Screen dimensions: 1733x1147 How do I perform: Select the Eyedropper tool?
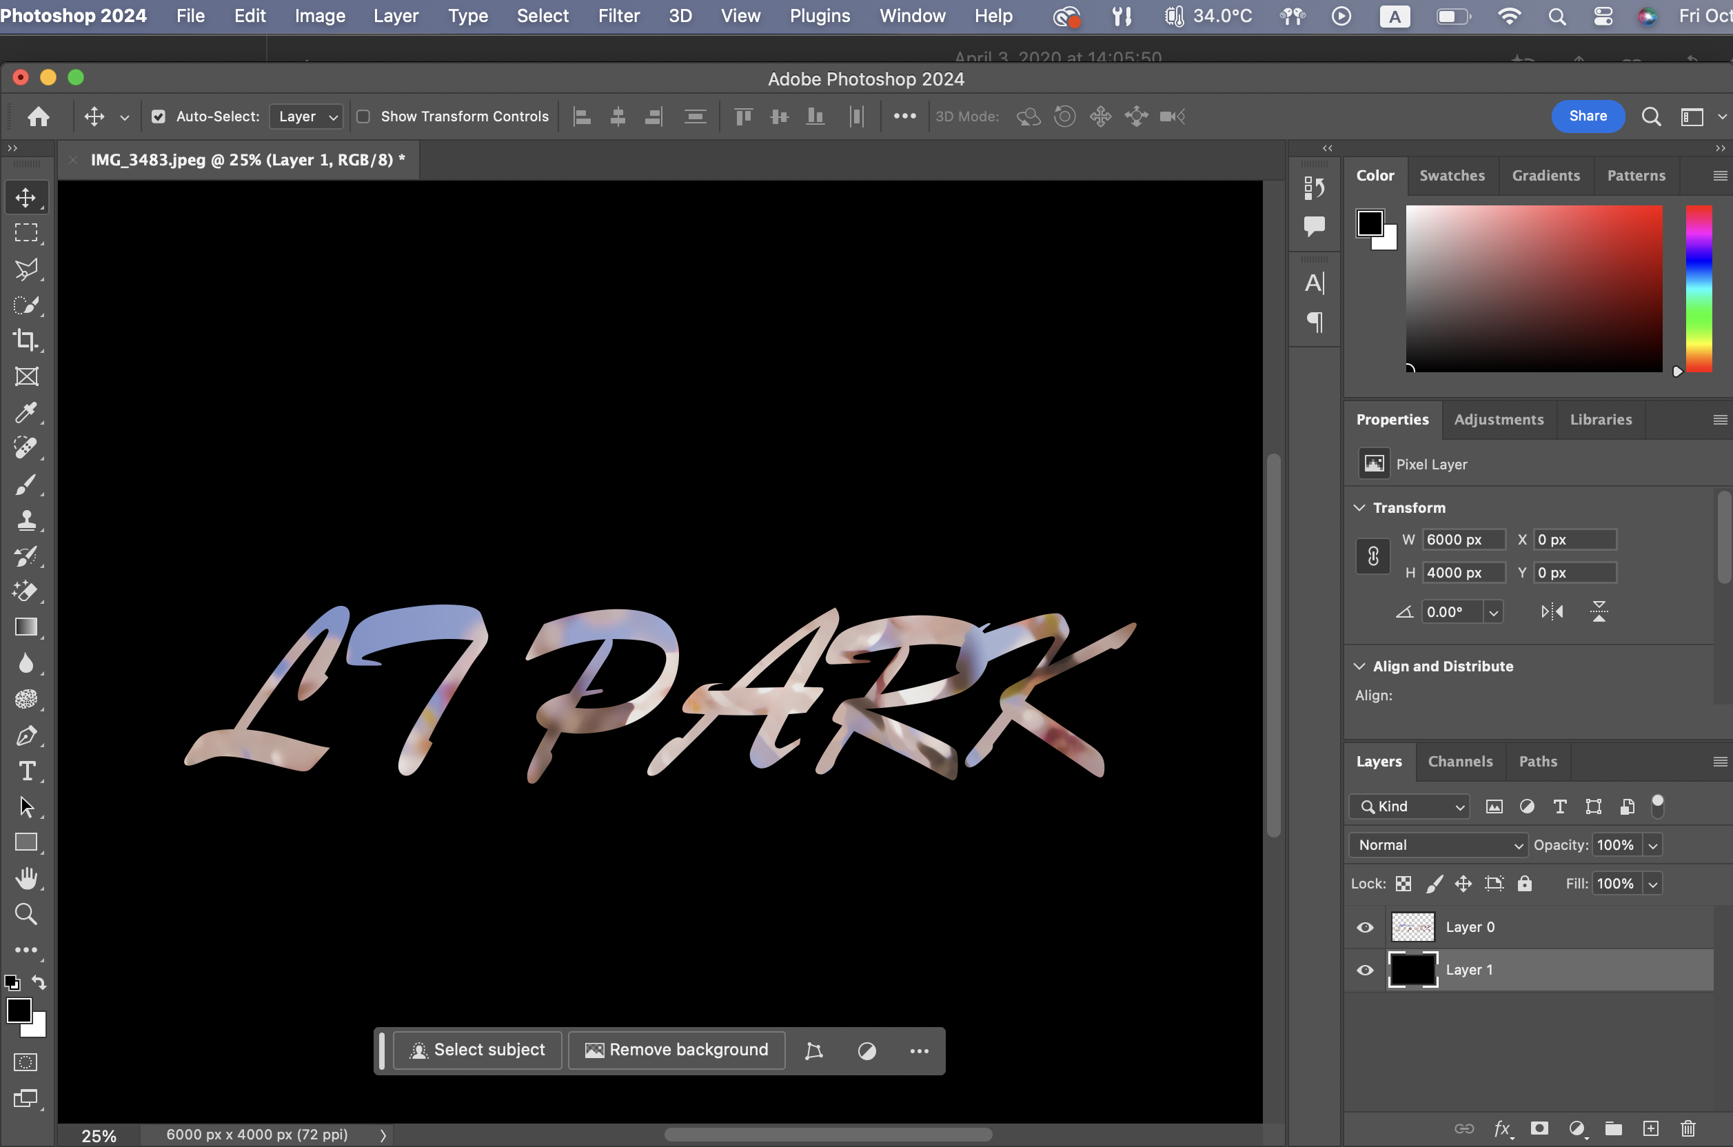click(x=26, y=413)
